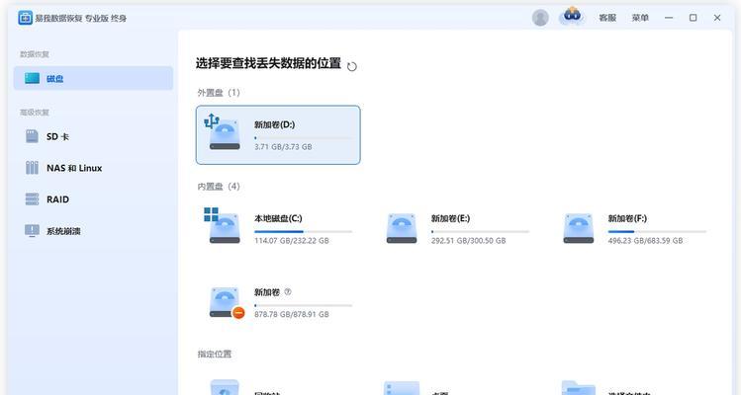Select 新加卷(F:) drive label
Screen dimensions: 741x395
pyautogui.click(x=627, y=218)
